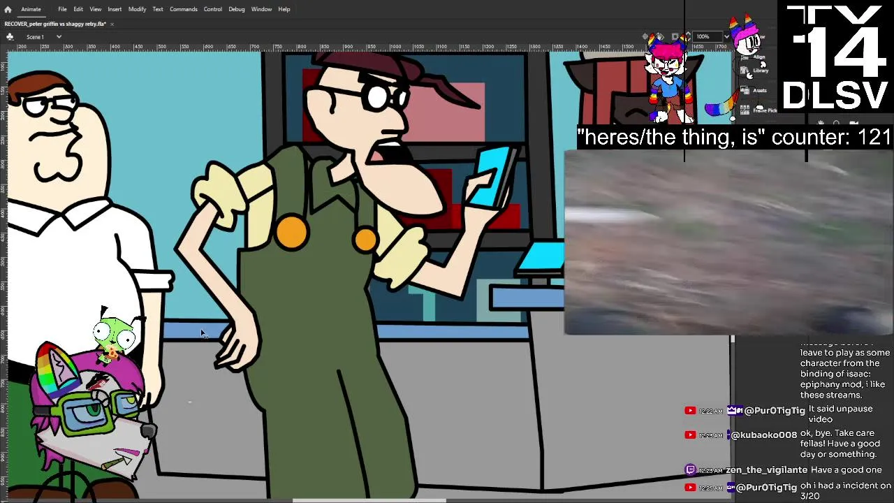
Task: Open the Window menu
Action: 261,9
